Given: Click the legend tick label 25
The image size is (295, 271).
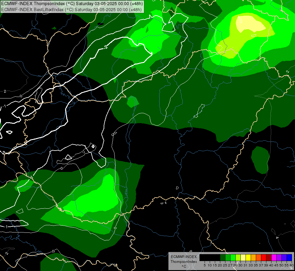Looking at the screenshot, I should click(225, 265).
